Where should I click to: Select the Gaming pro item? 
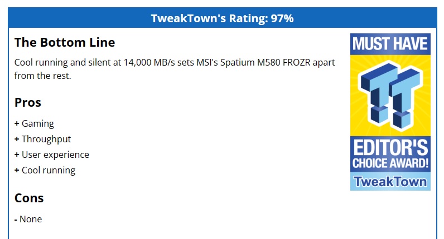coord(34,123)
